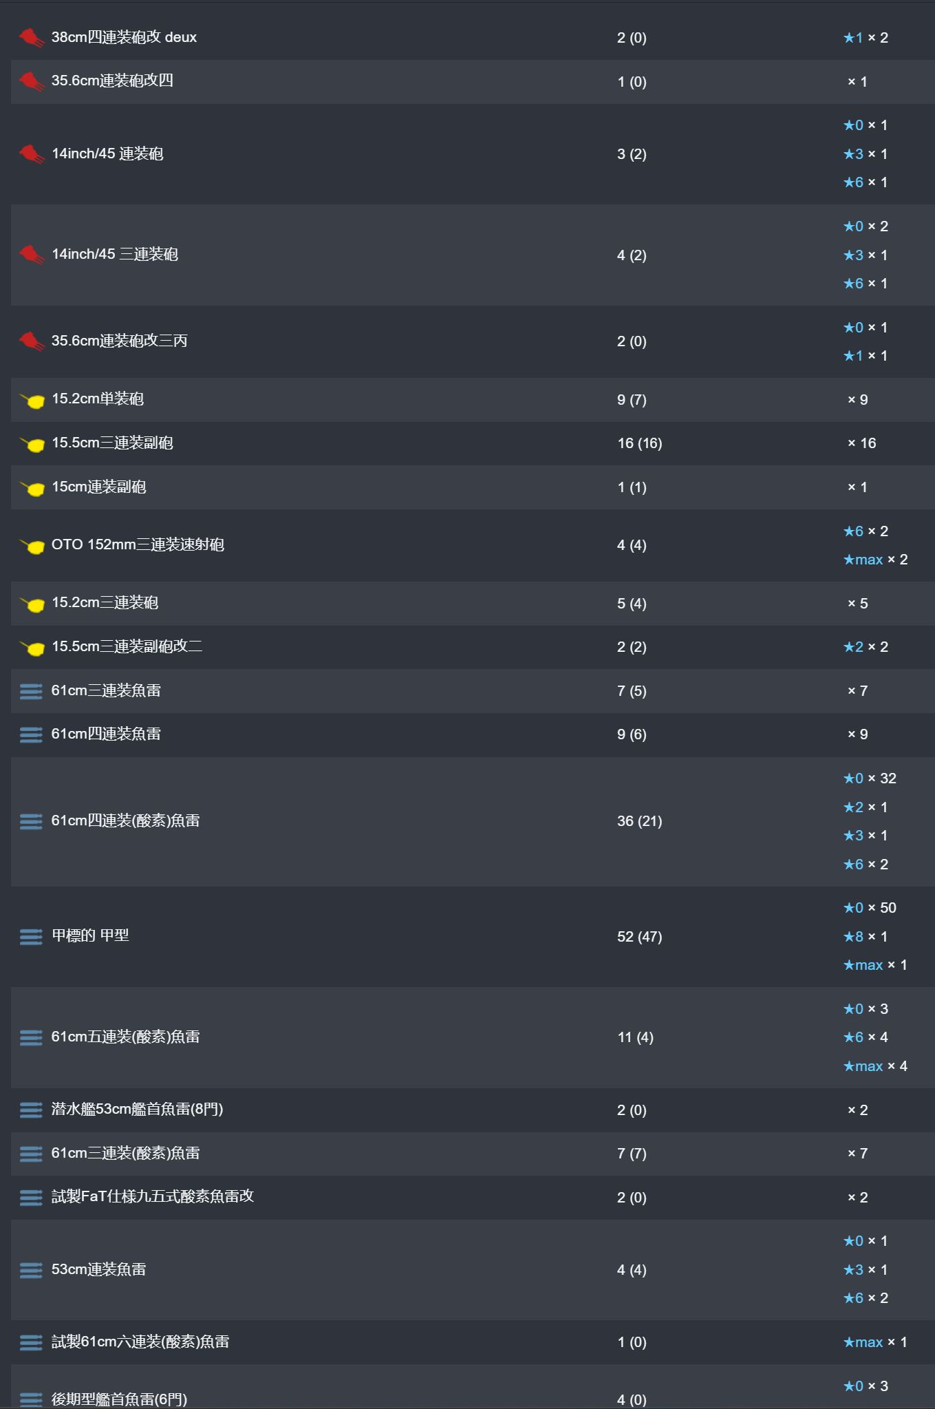Click the 52 (47) count for 甲標的 甲型

click(x=639, y=937)
